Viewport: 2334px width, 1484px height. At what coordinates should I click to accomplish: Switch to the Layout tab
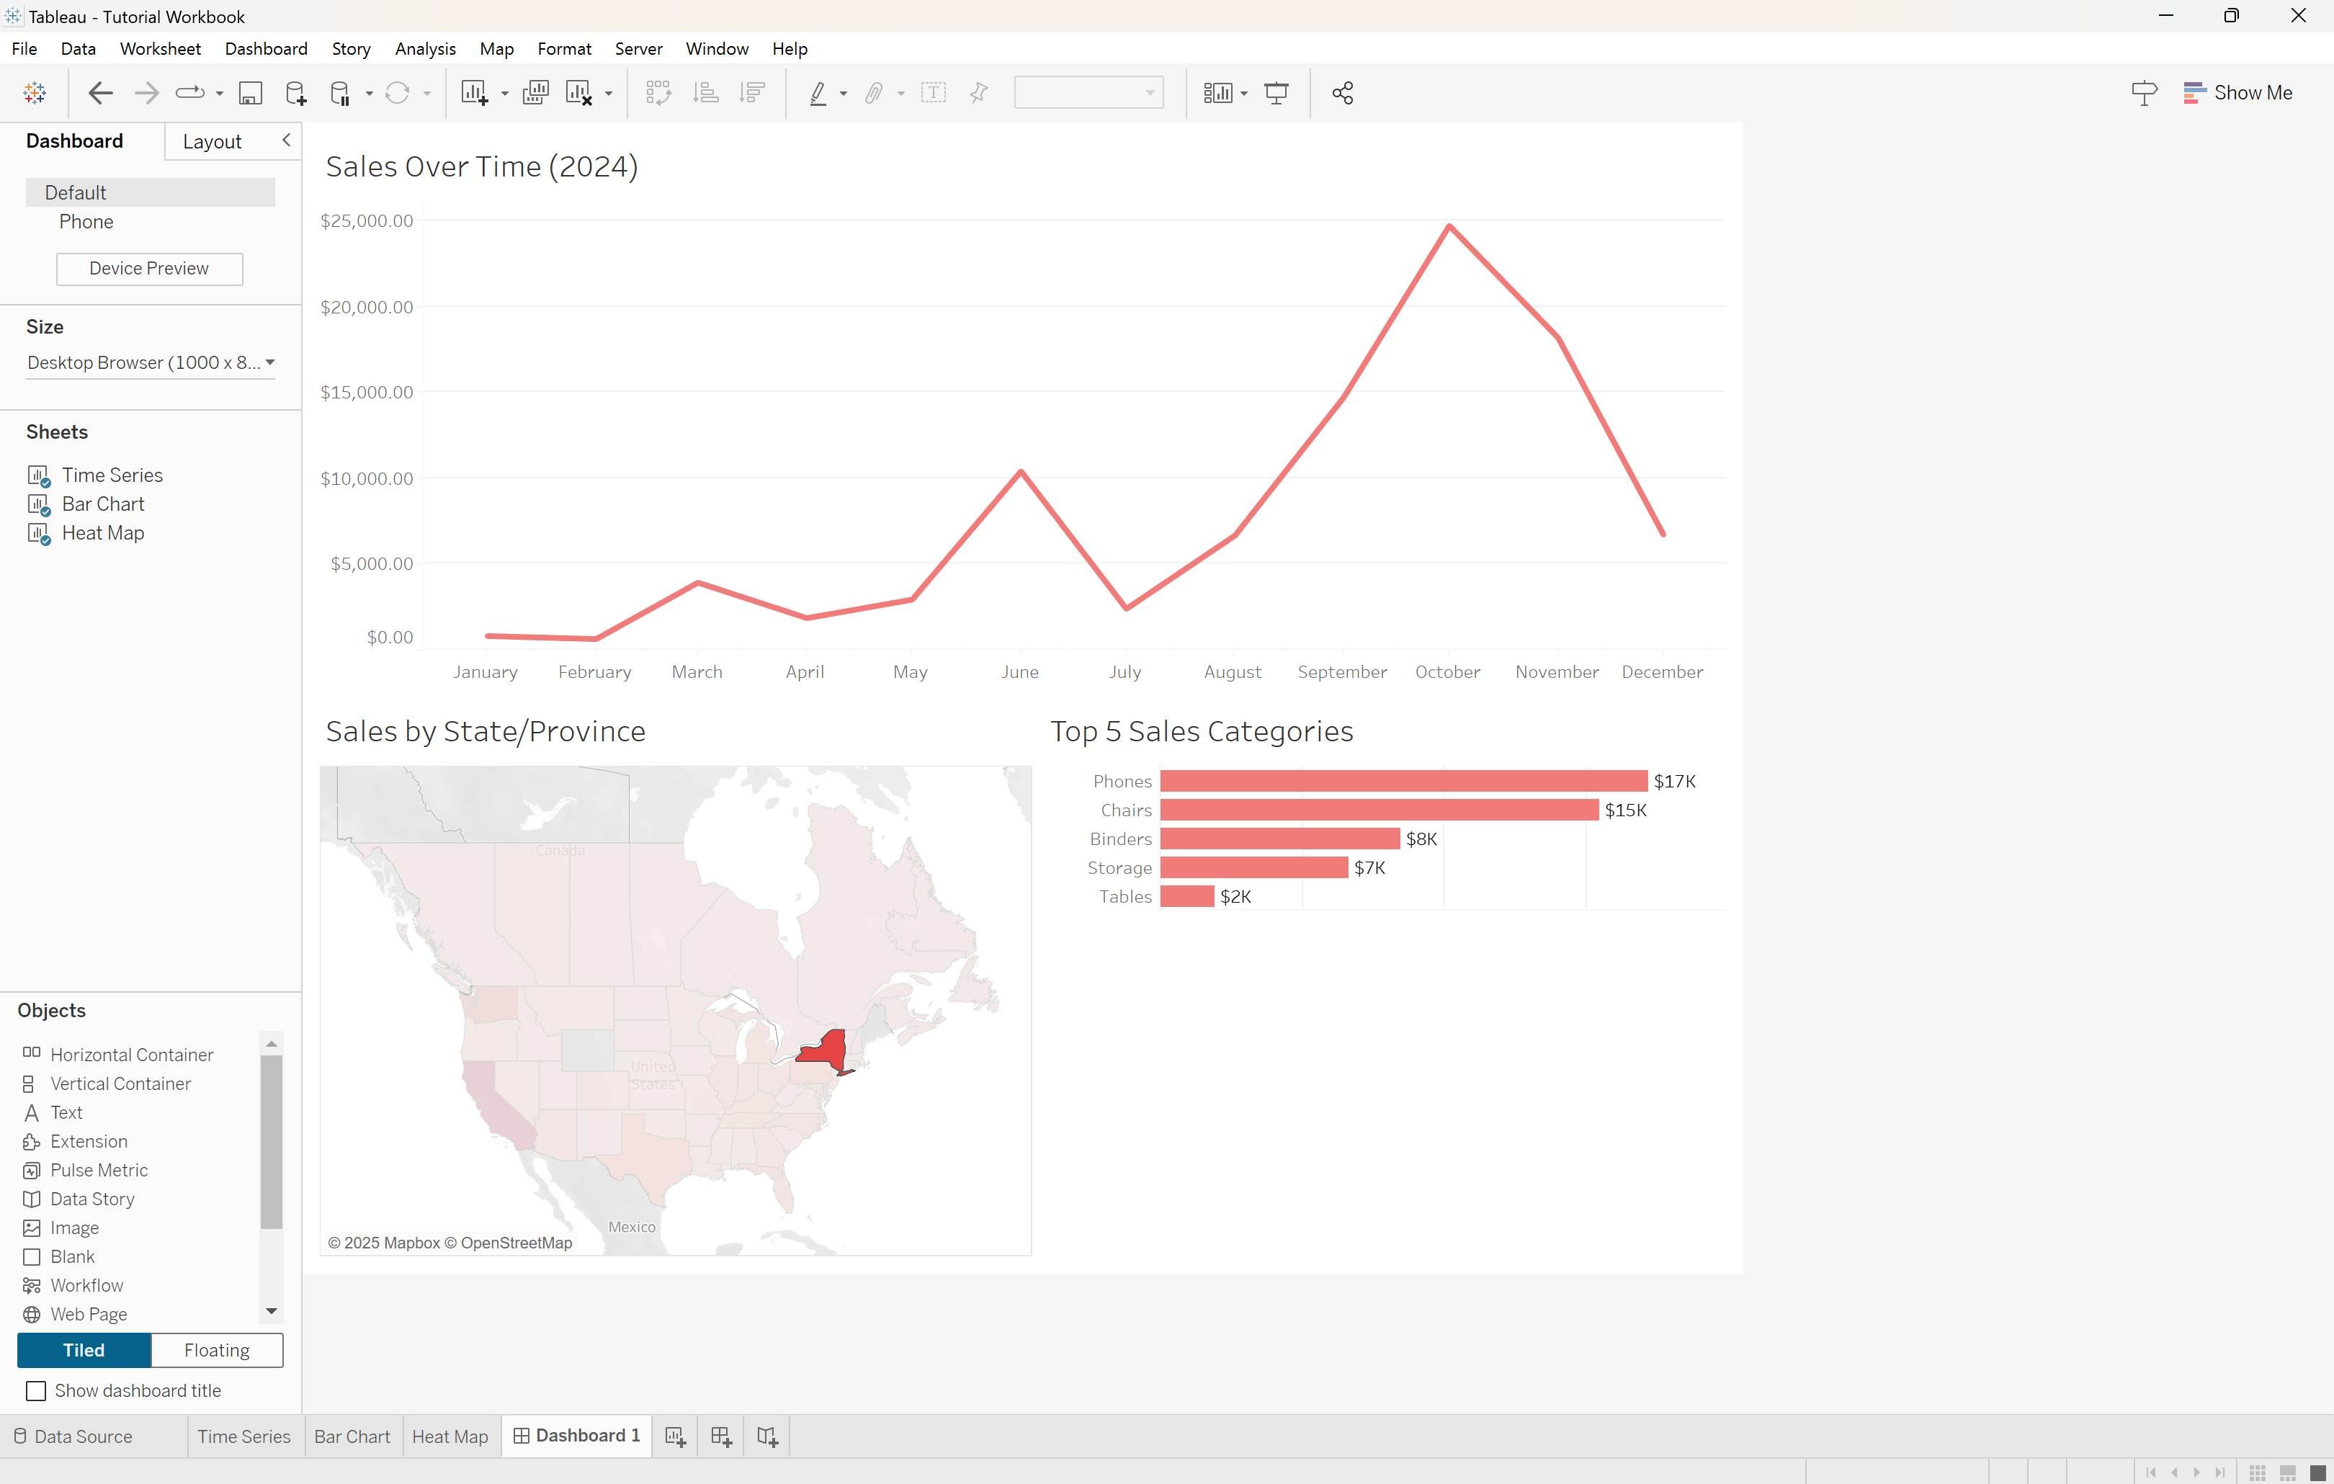pyautogui.click(x=213, y=141)
